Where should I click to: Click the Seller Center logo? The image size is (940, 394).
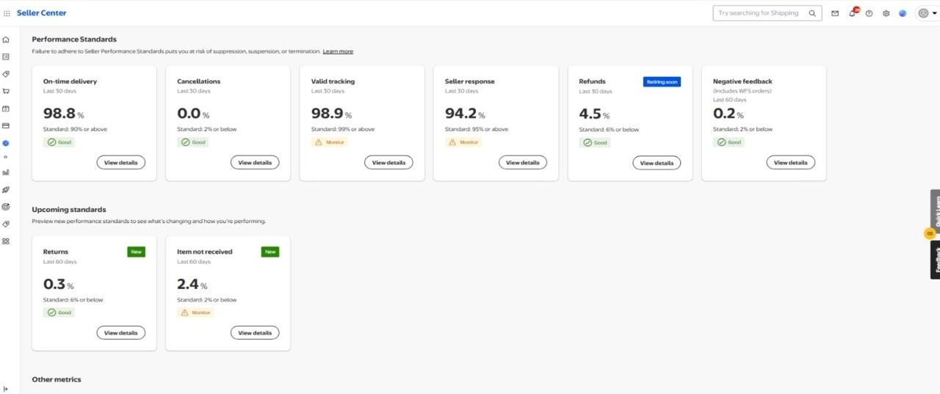(x=41, y=13)
